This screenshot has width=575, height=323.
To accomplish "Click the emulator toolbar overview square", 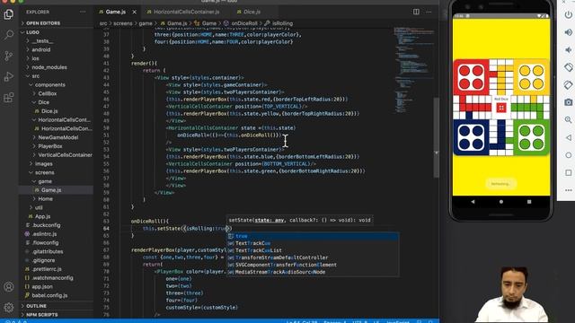I will [569, 172].
